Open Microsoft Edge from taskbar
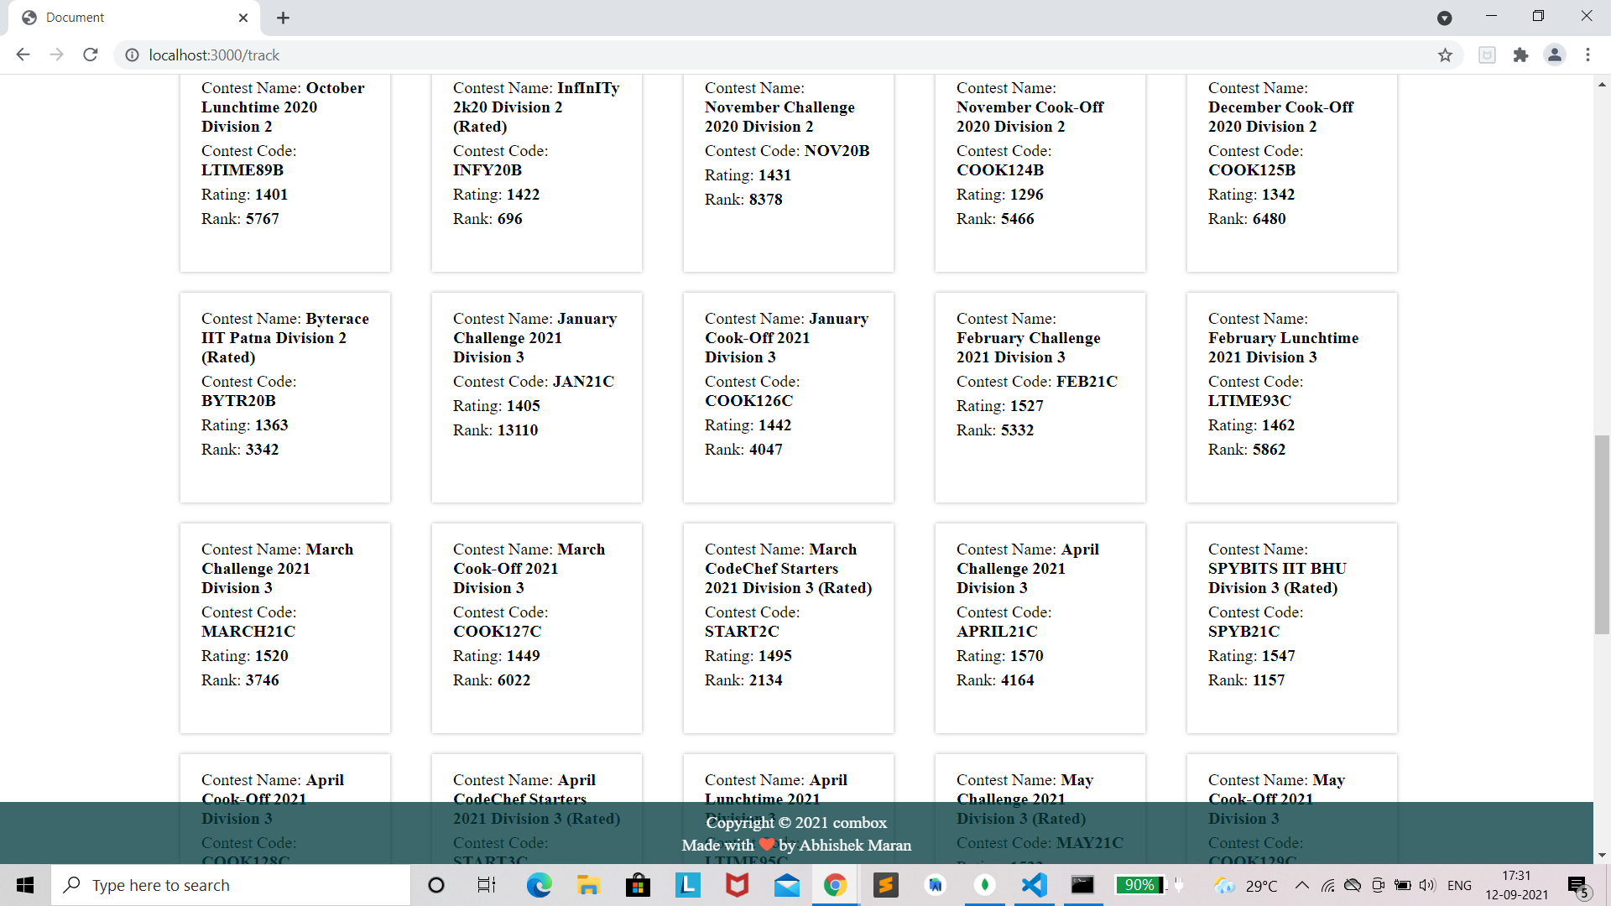Image resolution: width=1611 pixels, height=906 pixels. click(539, 885)
